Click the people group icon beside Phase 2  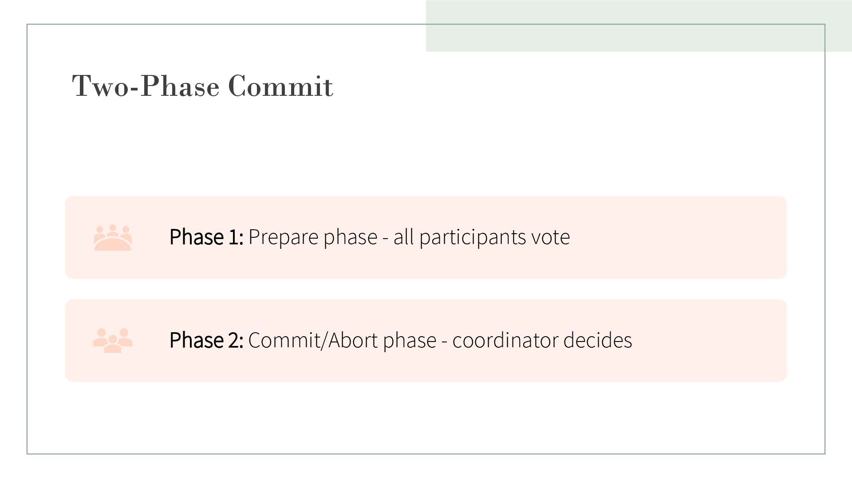point(113,341)
